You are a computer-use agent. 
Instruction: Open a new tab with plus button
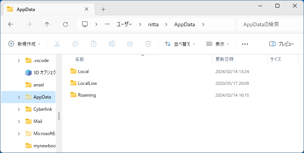click(103, 9)
